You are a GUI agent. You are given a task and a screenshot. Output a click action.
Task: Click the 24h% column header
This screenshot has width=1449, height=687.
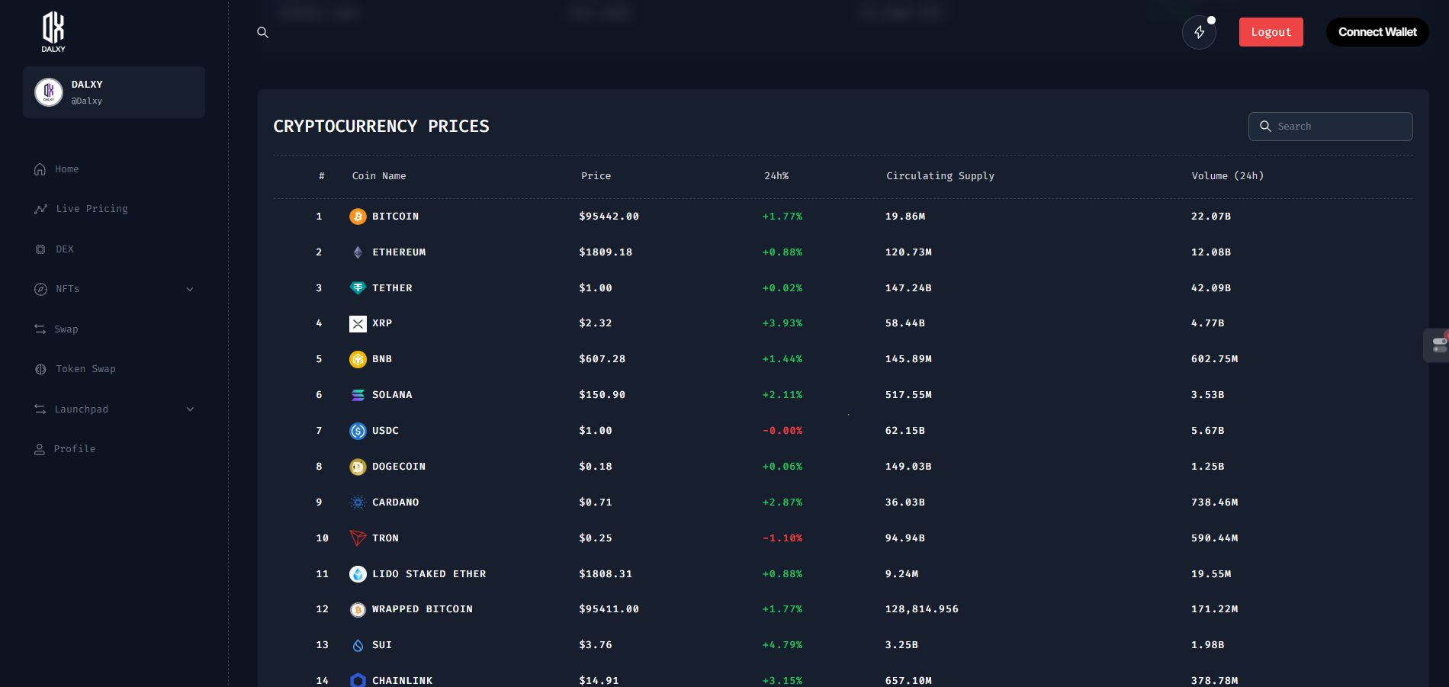pos(776,176)
